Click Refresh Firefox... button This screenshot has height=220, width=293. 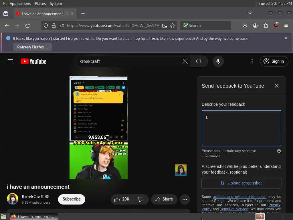tap(32, 47)
